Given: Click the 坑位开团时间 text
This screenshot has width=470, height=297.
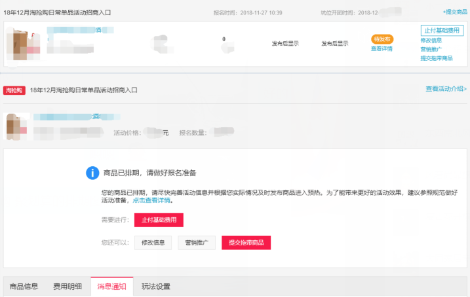Looking at the screenshot, I should click(x=349, y=13).
